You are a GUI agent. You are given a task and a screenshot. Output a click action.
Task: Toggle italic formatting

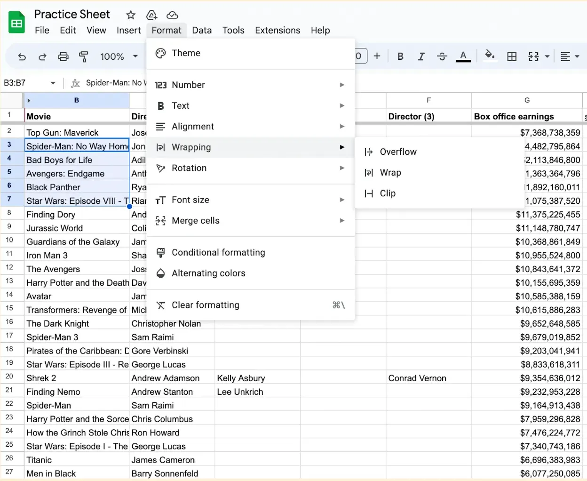(x=421, y=56)
